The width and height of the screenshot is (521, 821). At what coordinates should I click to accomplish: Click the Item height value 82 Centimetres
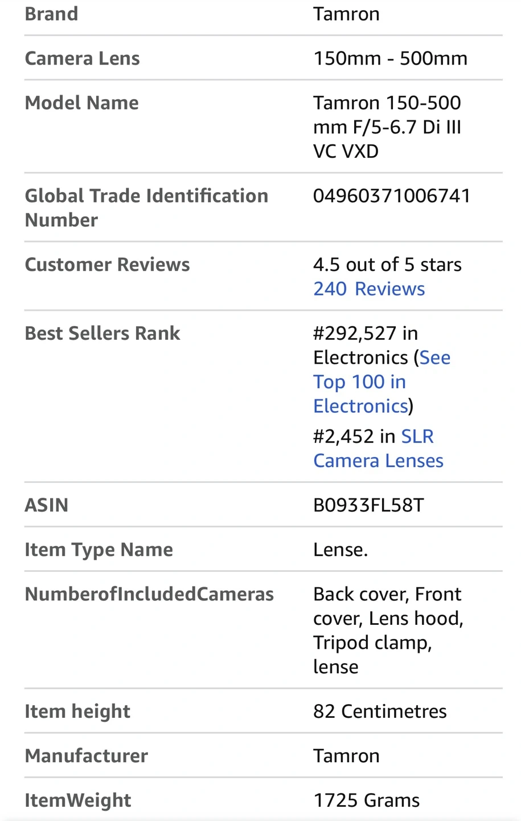click(x=380, y=712)
